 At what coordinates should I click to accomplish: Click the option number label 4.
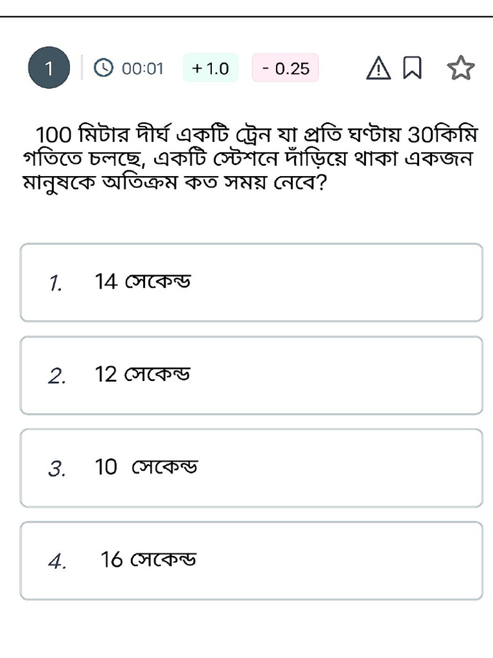57,562
